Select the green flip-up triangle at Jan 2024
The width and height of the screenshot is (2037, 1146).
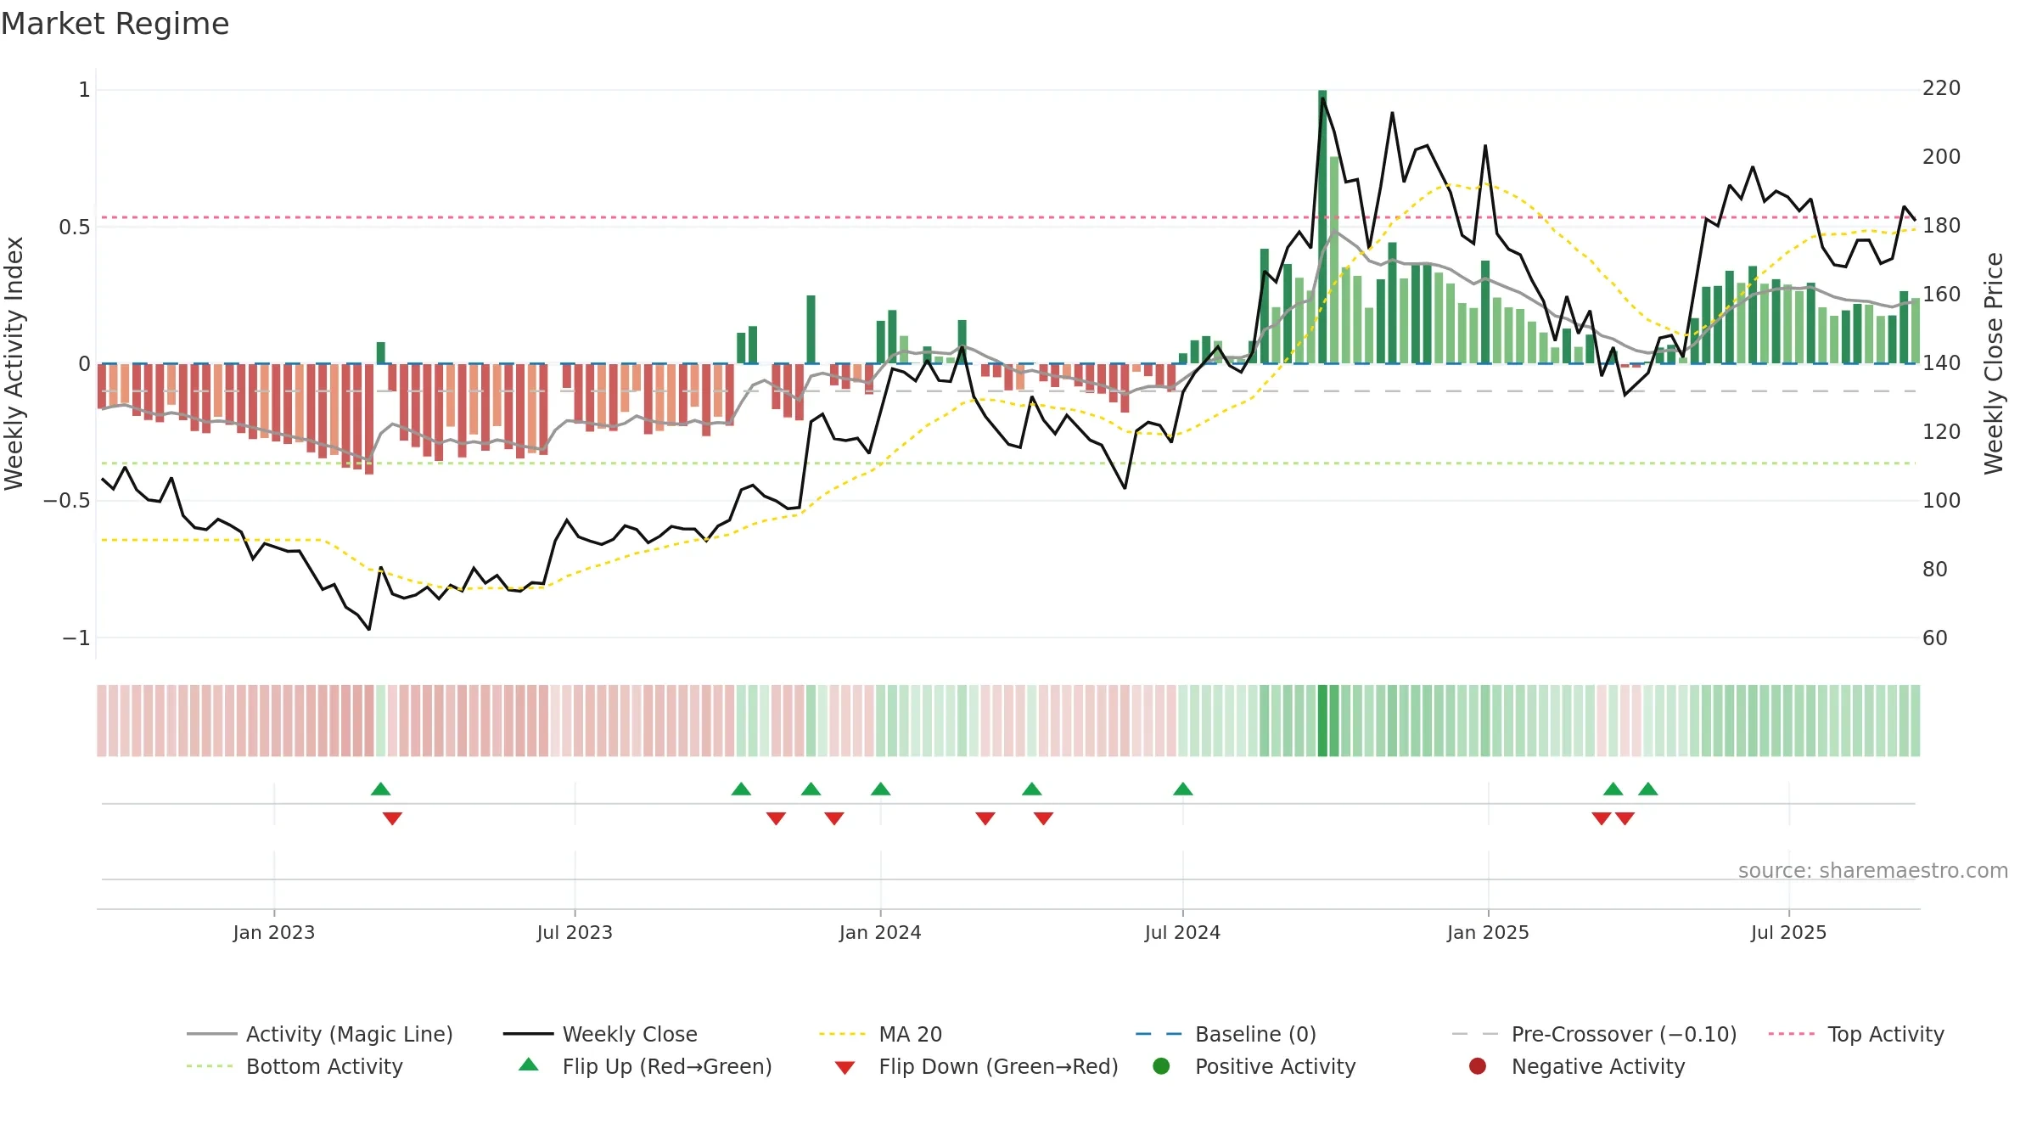[x=880, y=789]
